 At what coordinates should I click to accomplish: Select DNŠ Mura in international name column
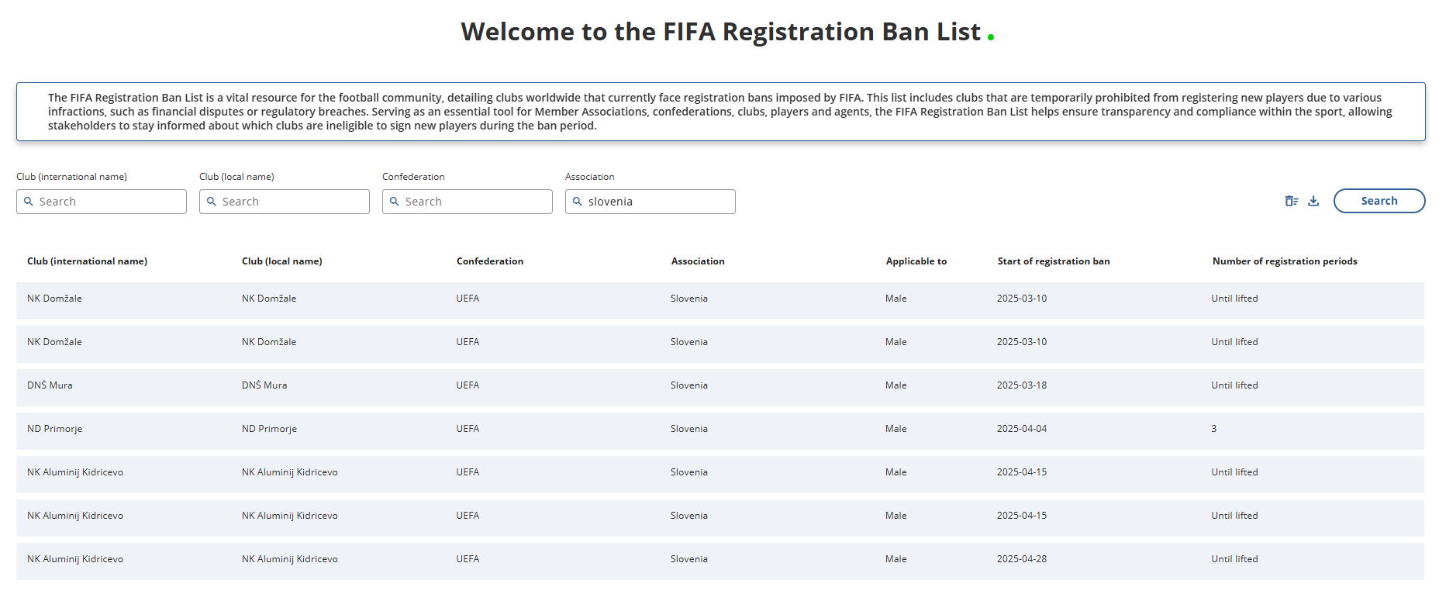tap(50, 385)
